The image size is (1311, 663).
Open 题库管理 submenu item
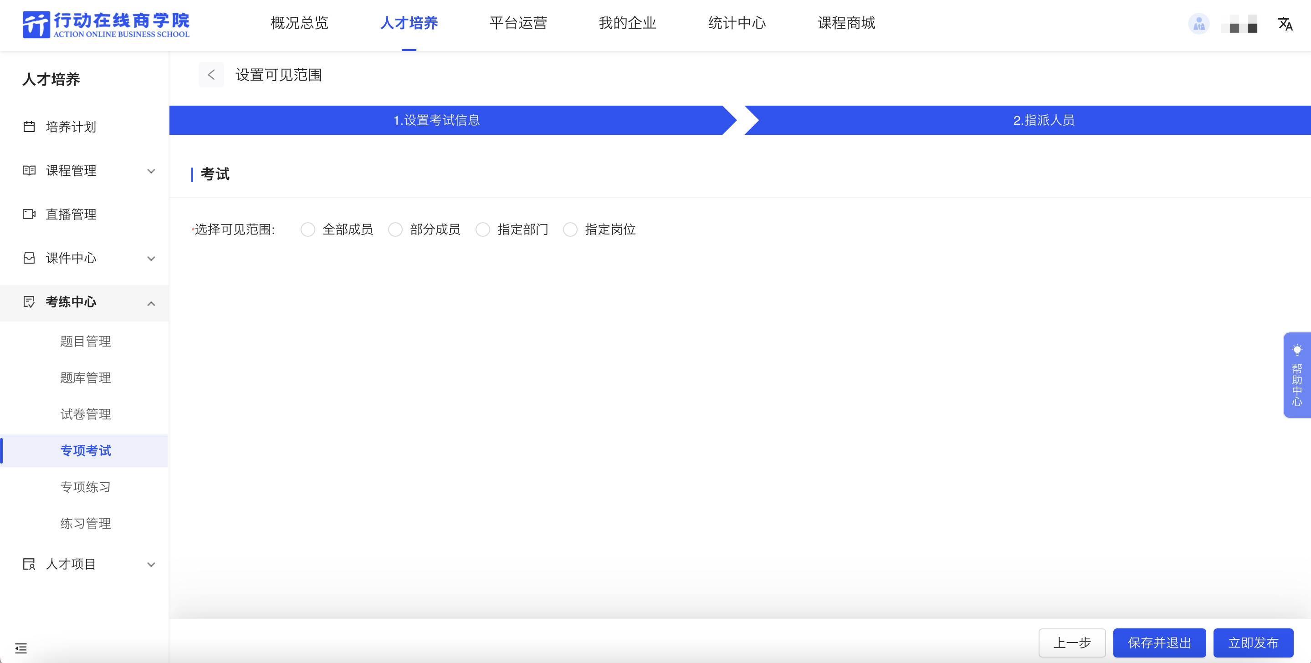86,377
